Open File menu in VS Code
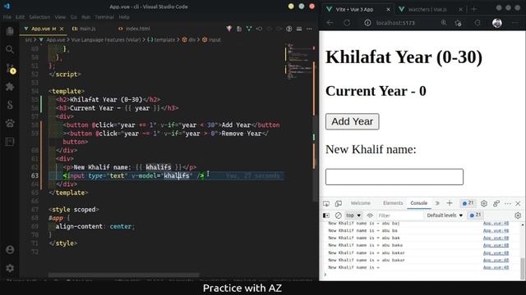 click(x=7, y=17)
